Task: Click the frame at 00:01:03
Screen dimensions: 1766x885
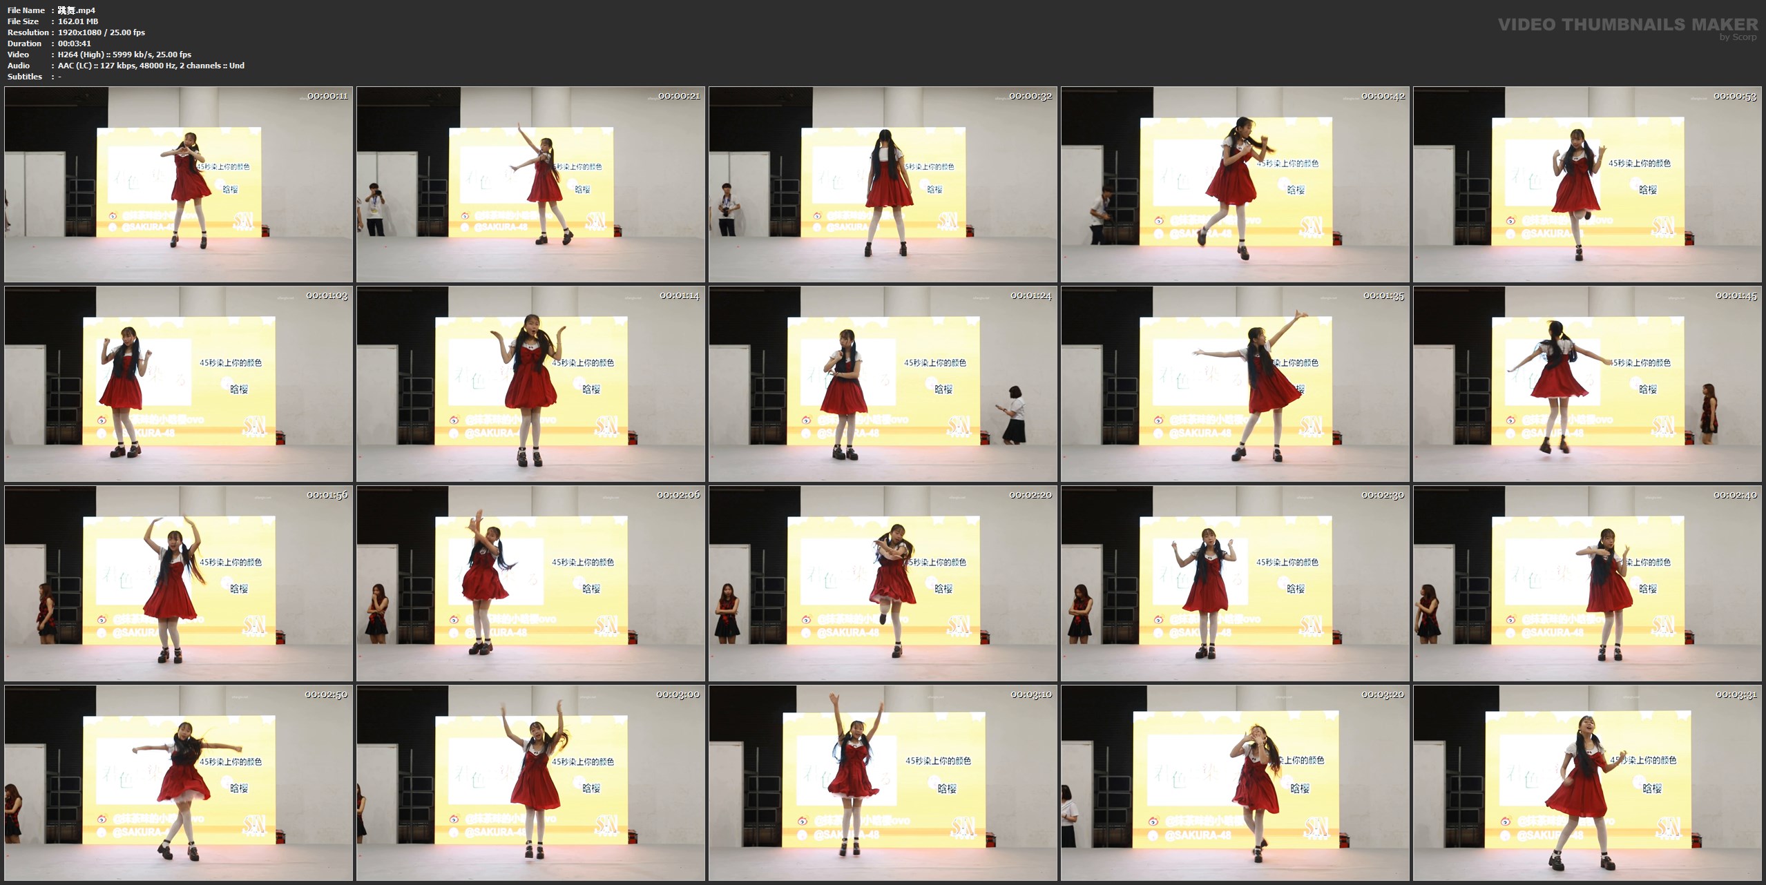Action: (178, 384)
